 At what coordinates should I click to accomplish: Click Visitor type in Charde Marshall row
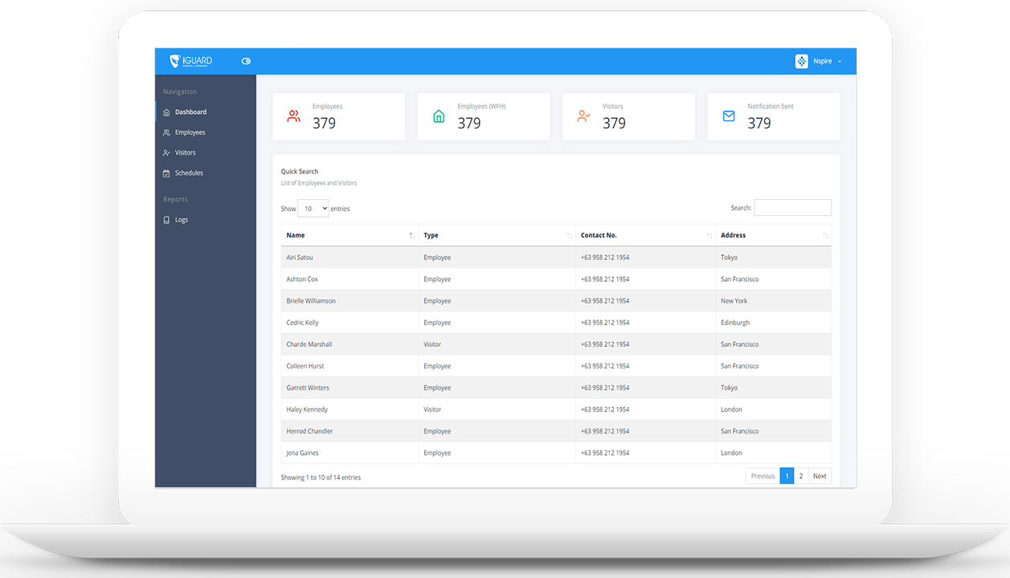point(432,344)
